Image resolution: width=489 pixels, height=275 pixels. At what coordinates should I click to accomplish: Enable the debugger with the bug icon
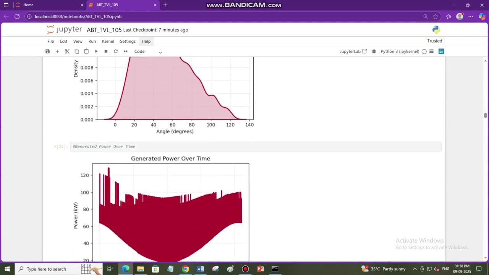click(x=374, y=51)
